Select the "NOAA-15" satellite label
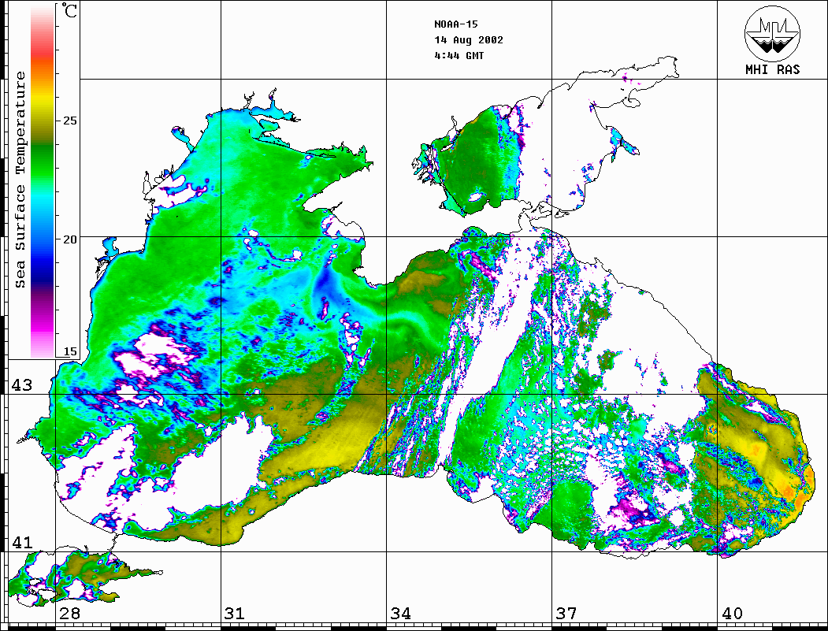Image resolution: width=828 pixels, height=631 pixels. tap(456, 24)
